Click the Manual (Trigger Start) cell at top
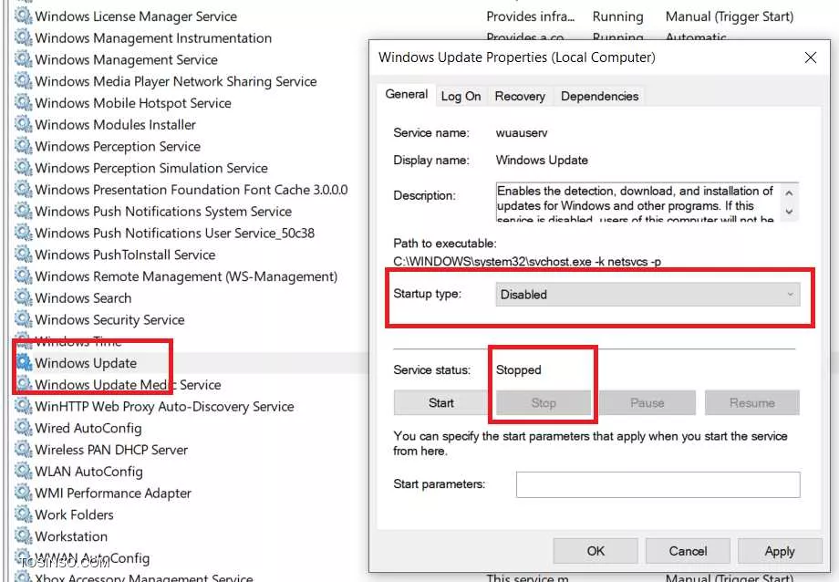Image resolution: width=839 pixels, height=582 pixels. tap(730, 16)
